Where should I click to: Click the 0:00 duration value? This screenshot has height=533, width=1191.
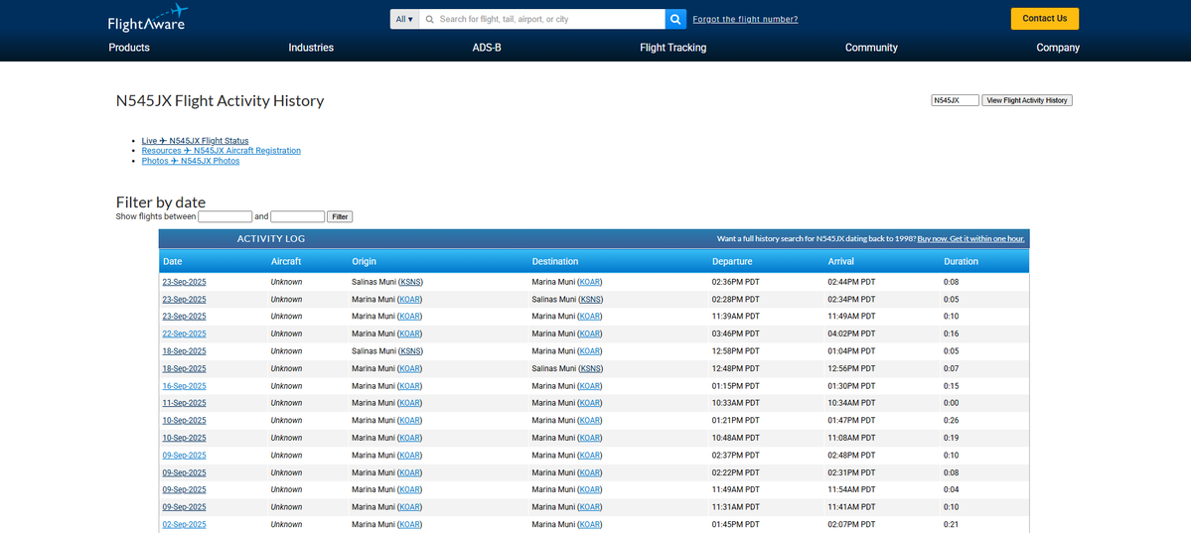pos(951,403)
